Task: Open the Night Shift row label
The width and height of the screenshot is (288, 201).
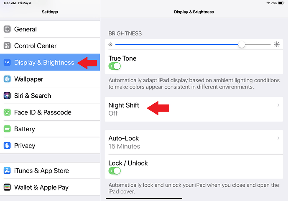Action: point(124,105)
